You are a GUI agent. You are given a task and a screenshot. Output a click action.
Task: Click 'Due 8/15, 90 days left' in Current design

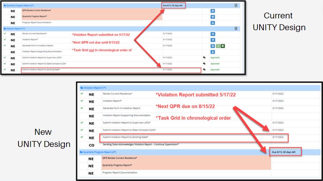(172, 6)
